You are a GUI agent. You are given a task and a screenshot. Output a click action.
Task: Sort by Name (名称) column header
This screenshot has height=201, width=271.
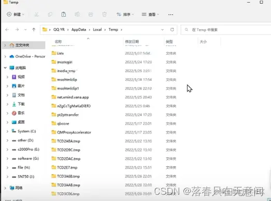(58, 41)
